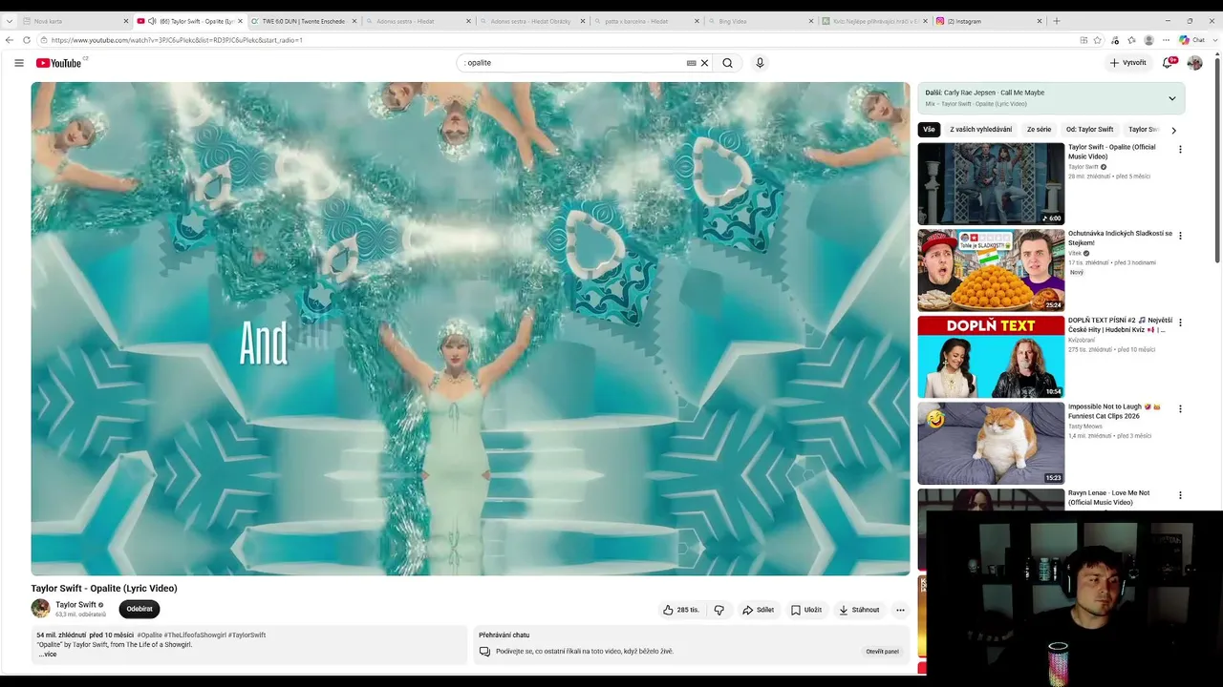
Task: Start voice search with the microphone
Action: 760,63
